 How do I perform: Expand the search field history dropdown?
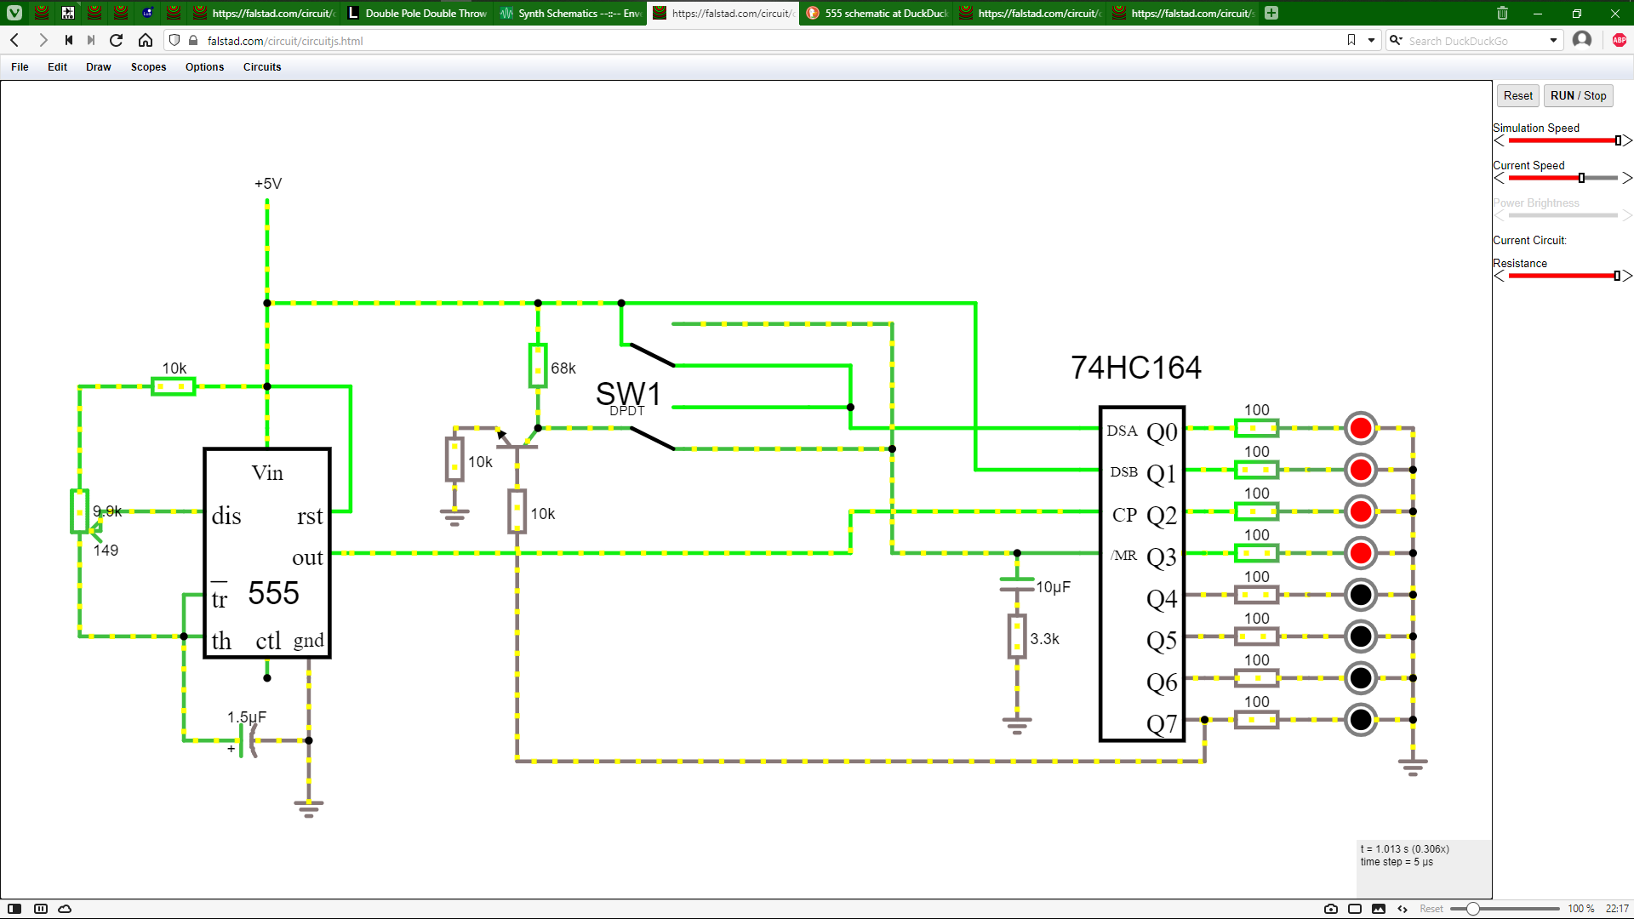click(x=1553, y=40)
